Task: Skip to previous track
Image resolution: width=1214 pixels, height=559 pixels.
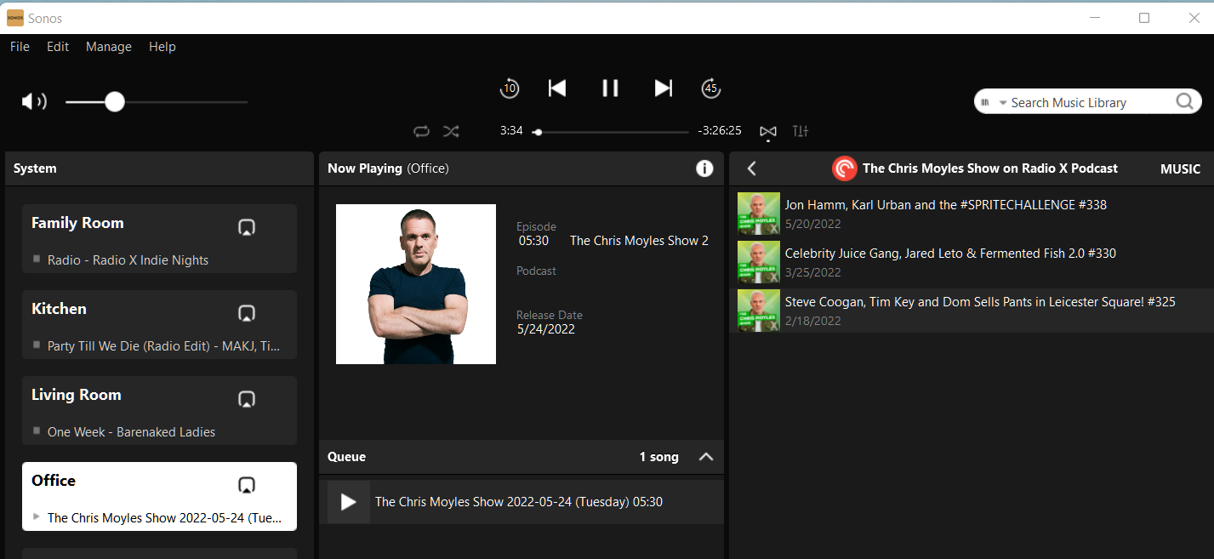Action: click(x=557, y=88)
